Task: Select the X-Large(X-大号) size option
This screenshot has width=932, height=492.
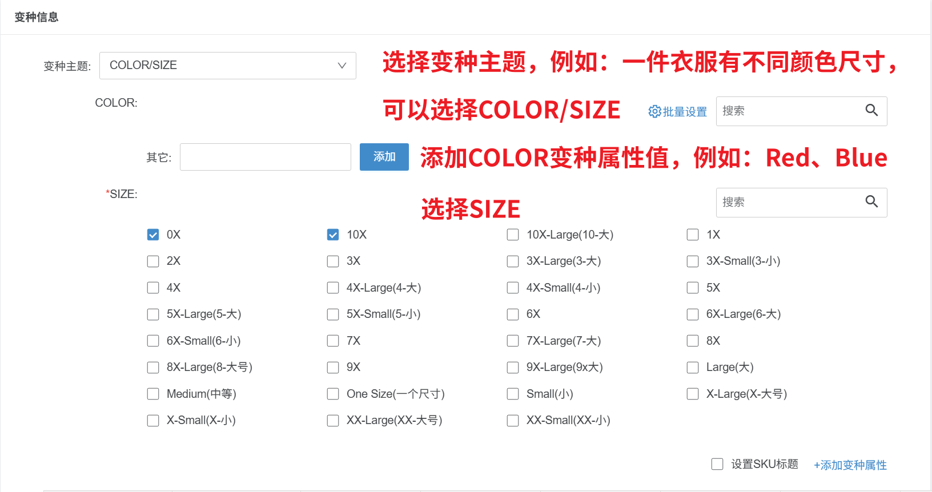Action: point(693,394)
